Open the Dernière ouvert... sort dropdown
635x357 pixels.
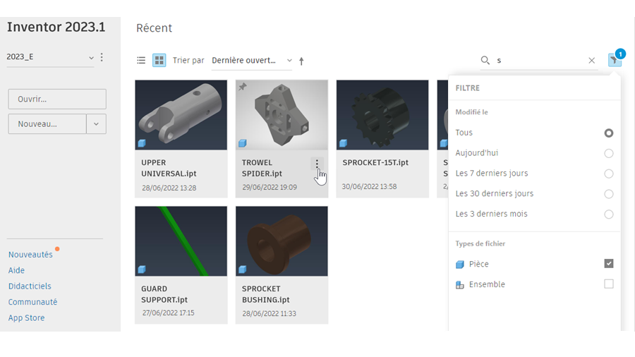tap(251, 60)
